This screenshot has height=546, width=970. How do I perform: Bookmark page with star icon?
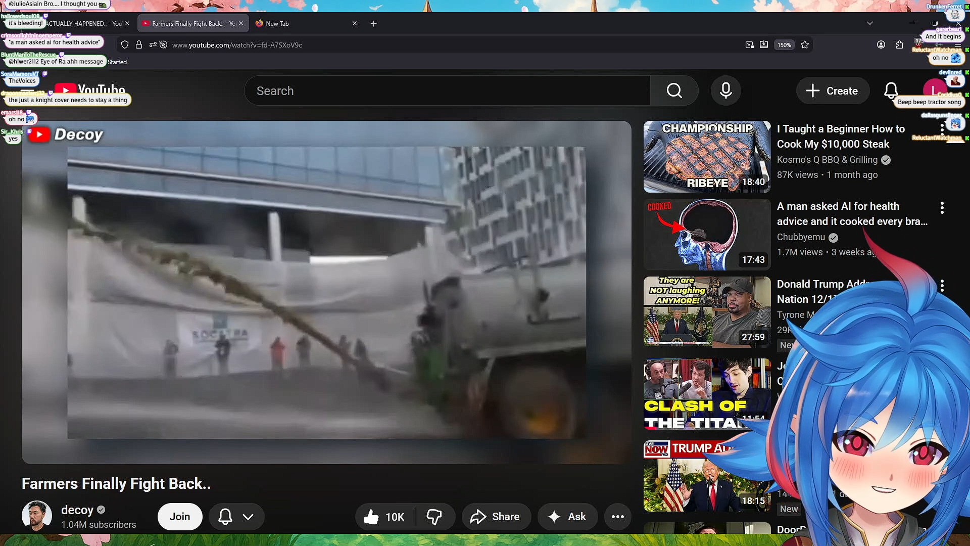click(805, 45)
